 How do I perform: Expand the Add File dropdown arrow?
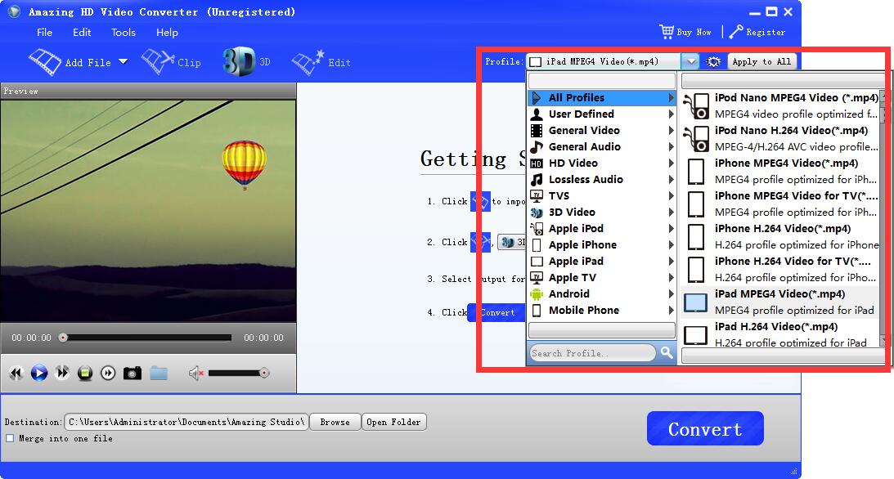tap(124, 61)
